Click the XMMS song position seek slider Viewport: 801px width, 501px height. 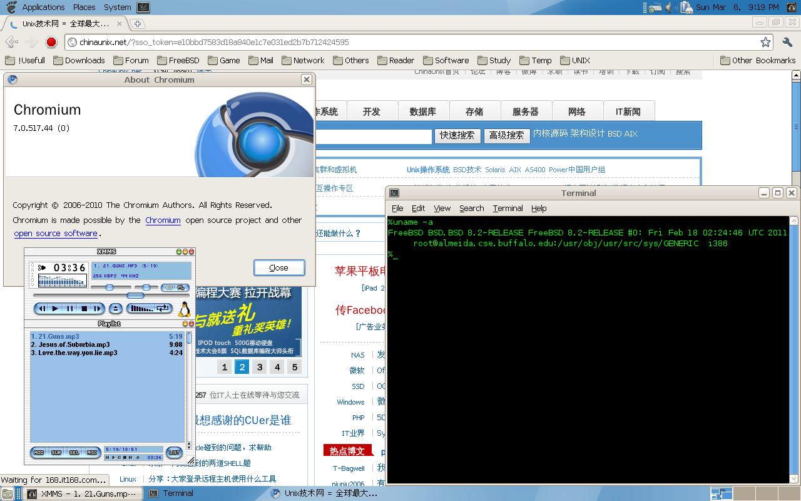(x=135, y=296)
